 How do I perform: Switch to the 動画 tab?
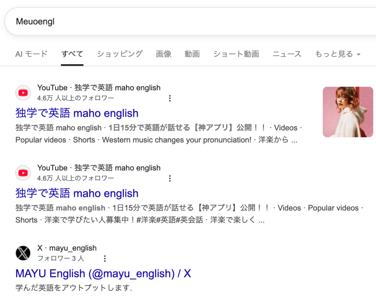click(192, 54)
